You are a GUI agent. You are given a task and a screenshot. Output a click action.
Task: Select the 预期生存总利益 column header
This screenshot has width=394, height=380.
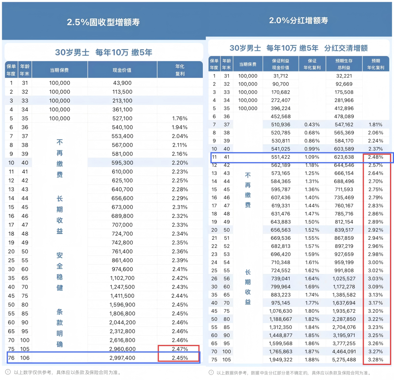344,64
